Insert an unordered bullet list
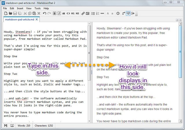This screenshot has width=185, height=130. pyautogui.click(x=93, y=14)
